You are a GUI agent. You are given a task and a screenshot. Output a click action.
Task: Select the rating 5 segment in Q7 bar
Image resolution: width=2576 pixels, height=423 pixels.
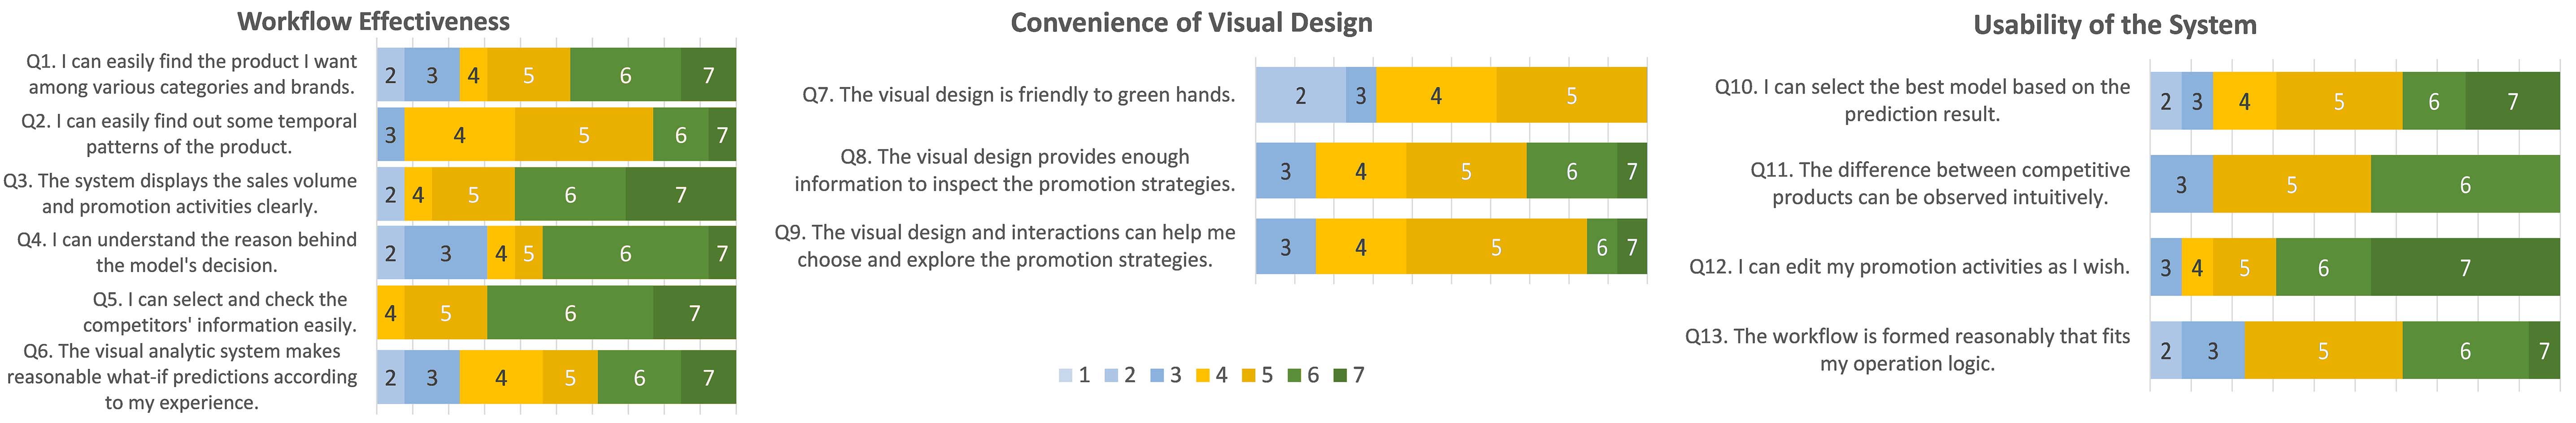(x=1571, y=96)
